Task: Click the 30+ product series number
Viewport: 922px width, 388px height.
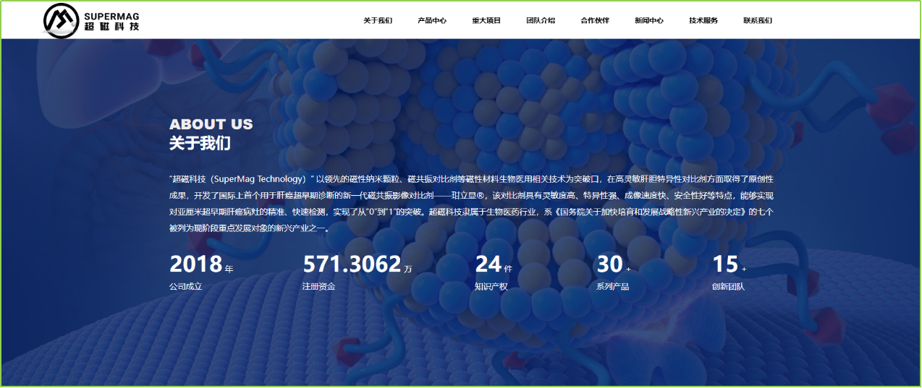Action: tap(609, 264)
